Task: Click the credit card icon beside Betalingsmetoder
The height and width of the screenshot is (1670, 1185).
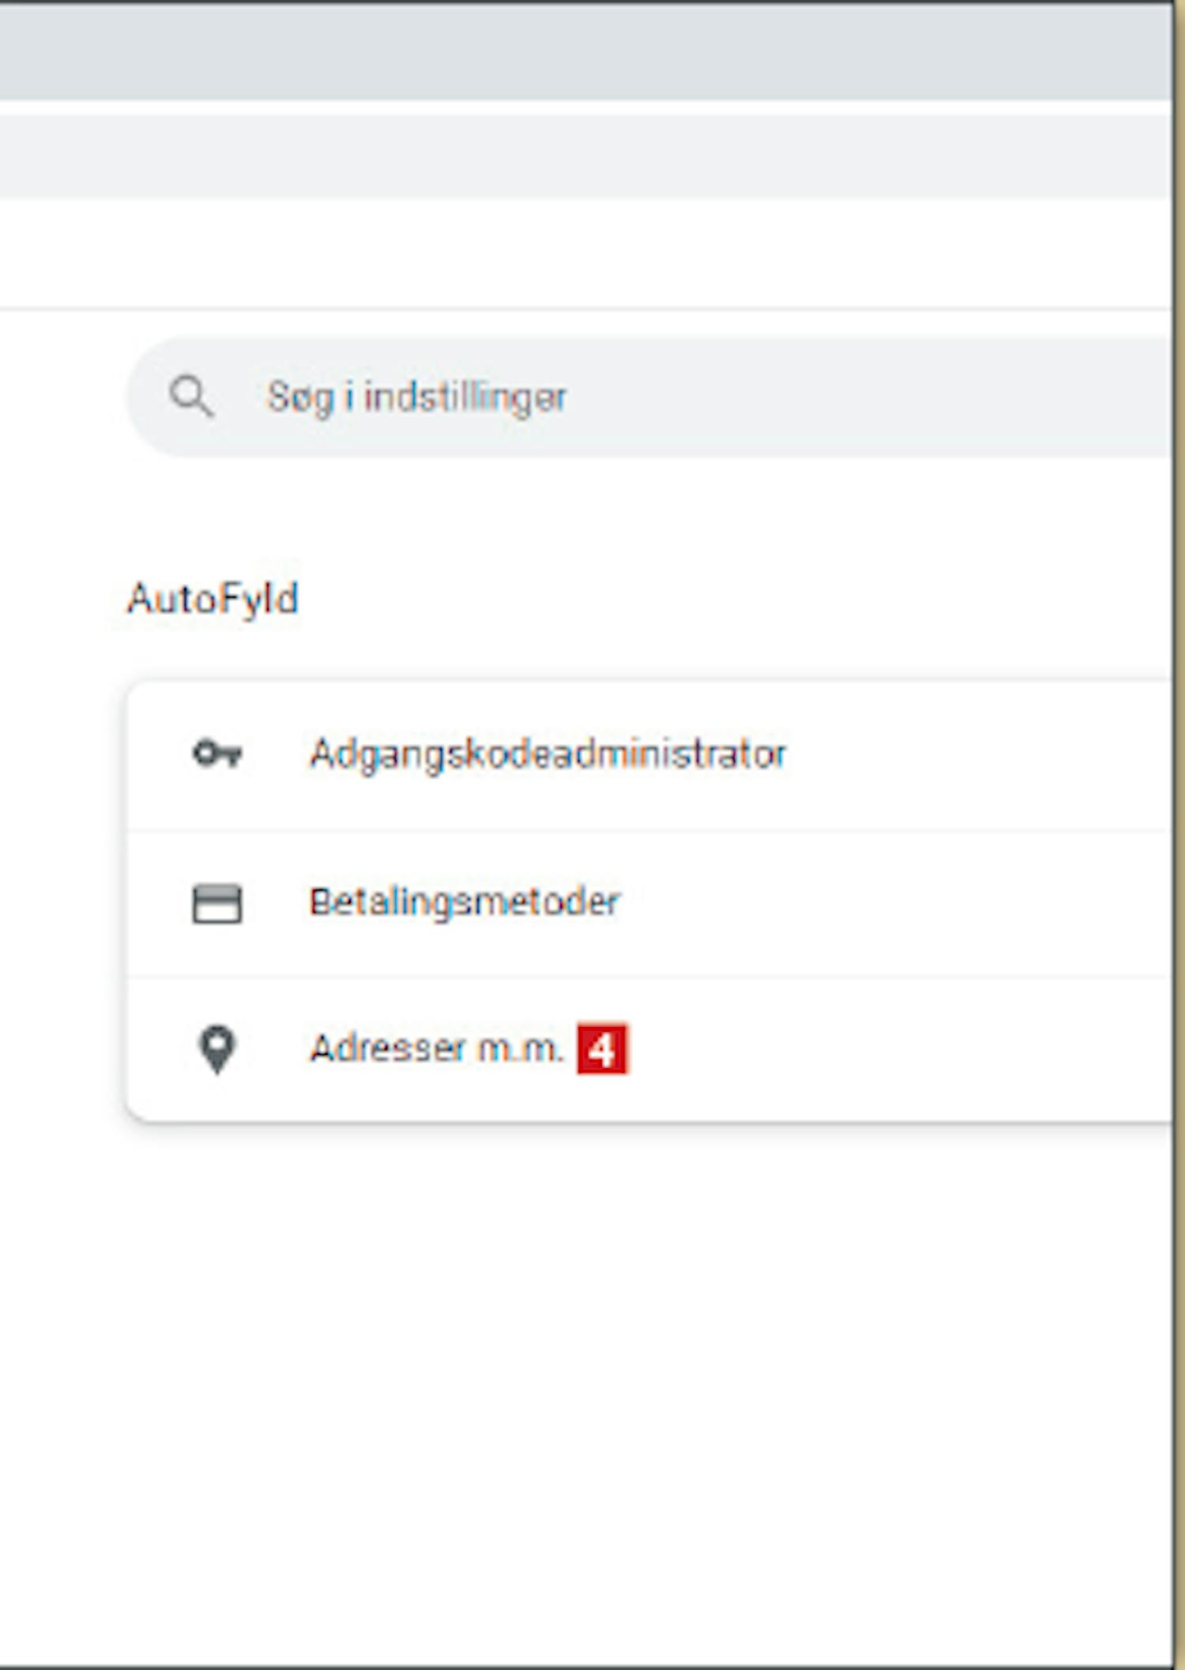Action: [217, 903]
